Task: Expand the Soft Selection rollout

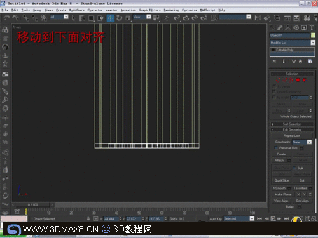Action: pos(292,124)
